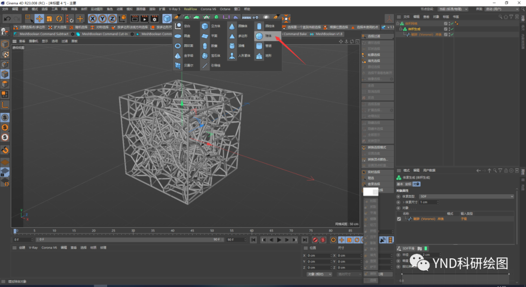The image size is (526, 287).
Task: Open Edit Render Settings clapperboard with gear
Action: point(155,19)
